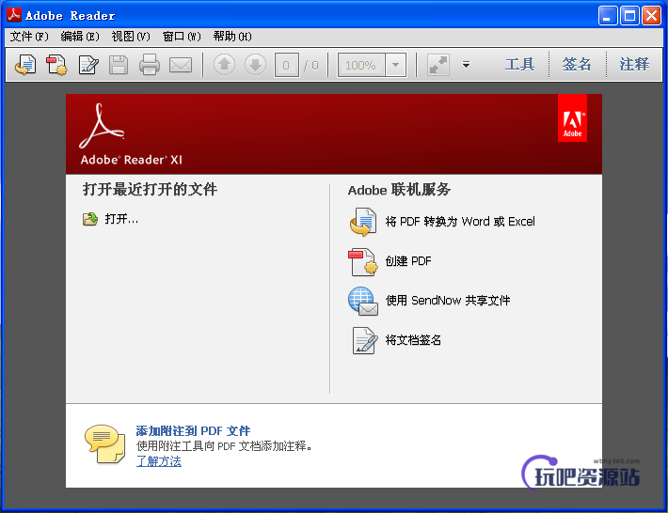Click the 将 PDF 转换为 Word 或 Excel icon
Image resolution: width=668 pixels, height=513 pixels.
(x=363, y=222)
